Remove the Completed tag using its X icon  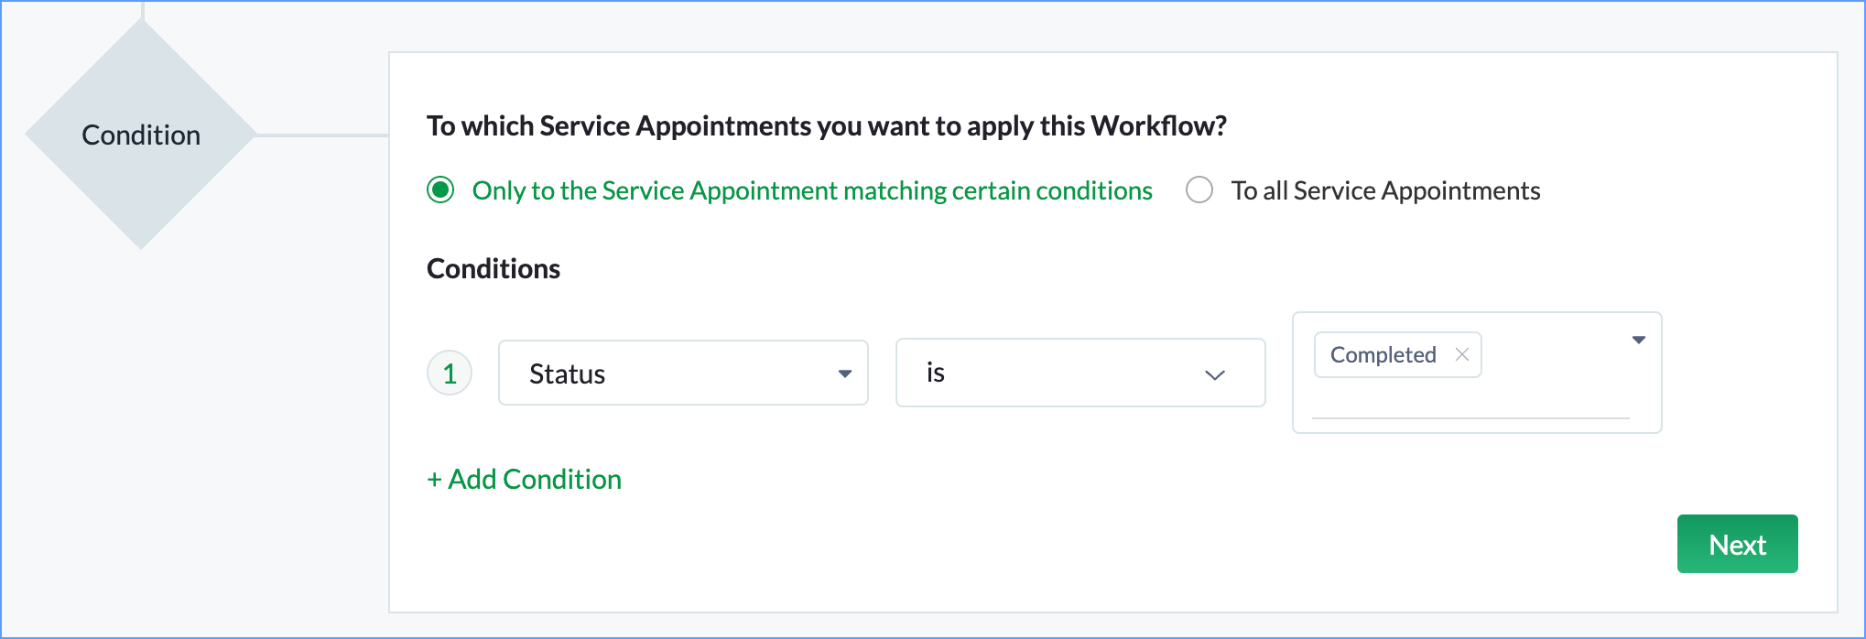pos(1462,354)
